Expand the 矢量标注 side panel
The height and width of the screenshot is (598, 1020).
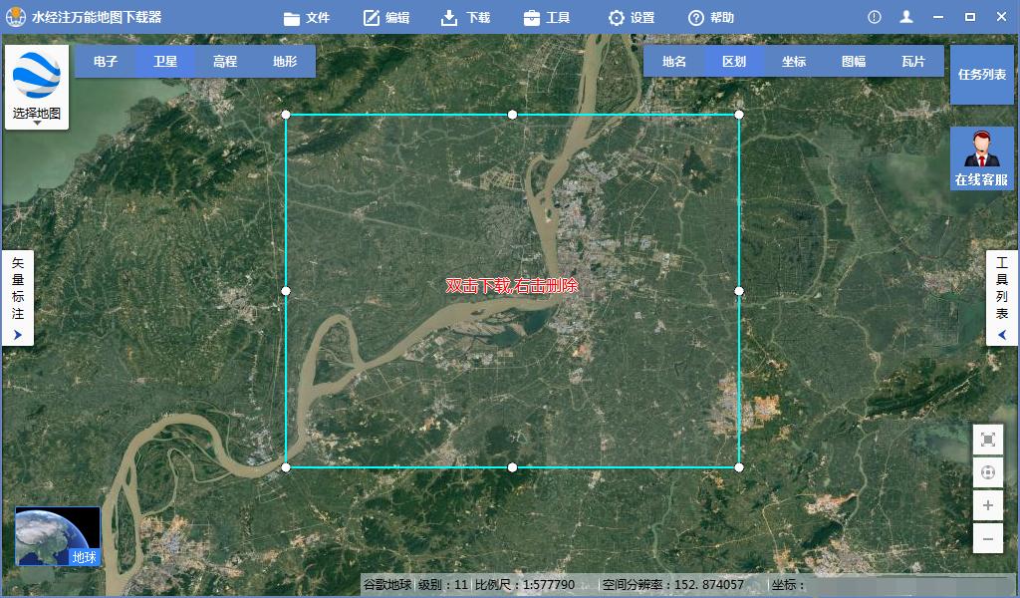18,298
